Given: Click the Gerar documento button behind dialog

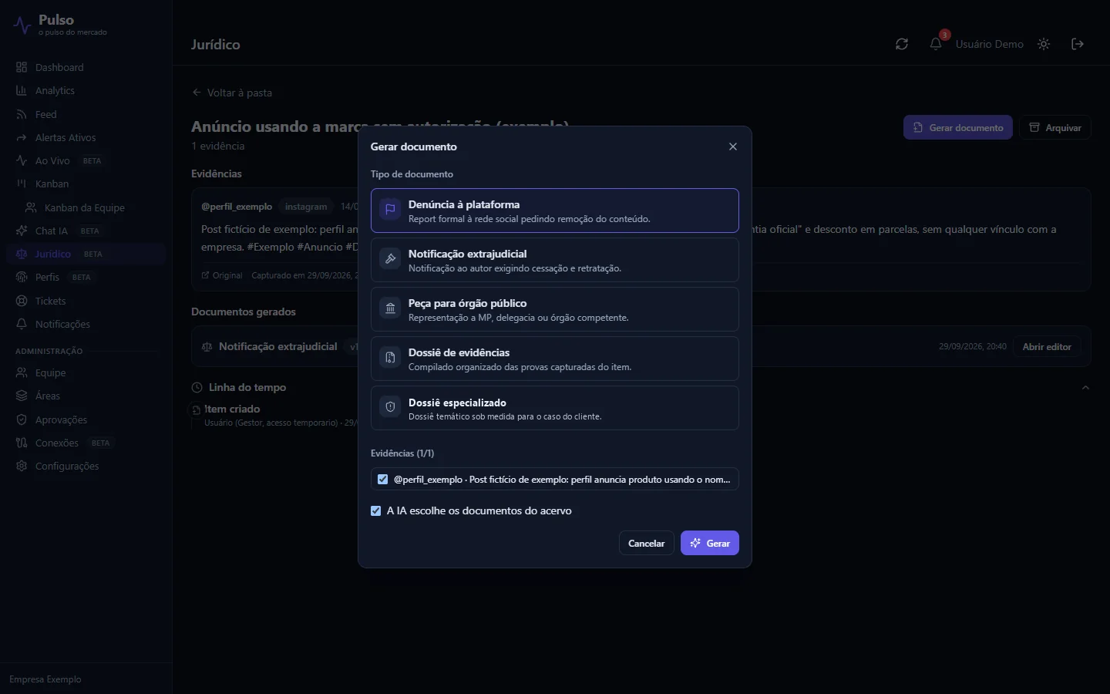Looking at the screenshot, I should pyautogui.click(x=957, y=127).
